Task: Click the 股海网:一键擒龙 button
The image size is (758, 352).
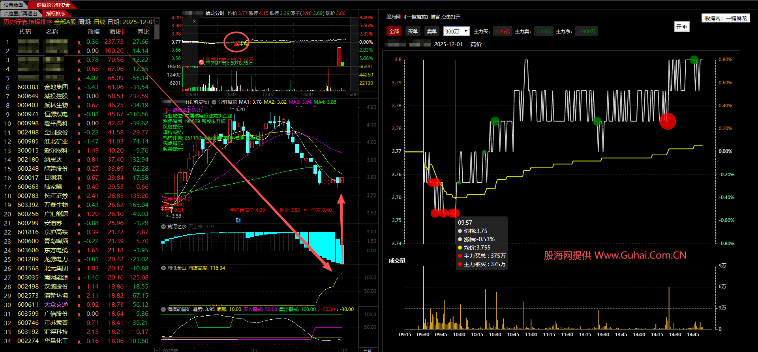Action: coord(725,18)
